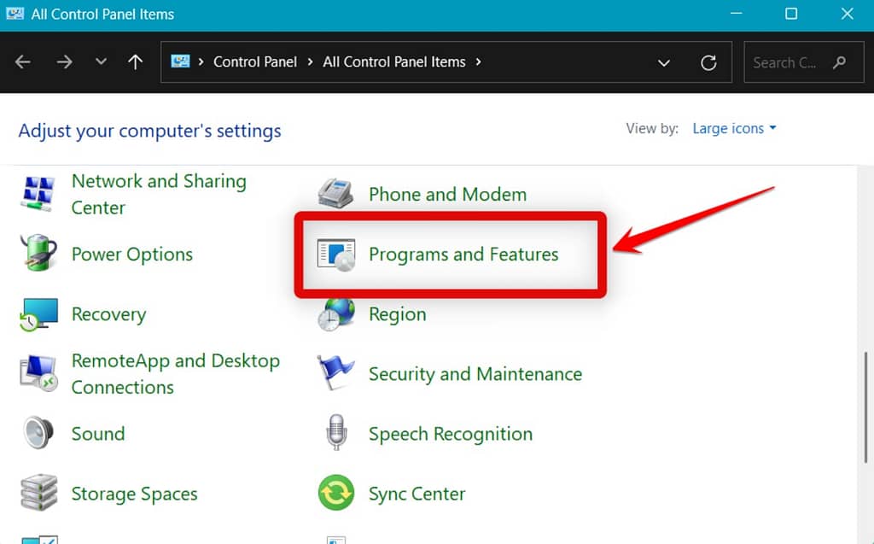Expand chevron after All Control Panel Items
874x544 pixels.
pyautogui.click(x=478, y=62)
